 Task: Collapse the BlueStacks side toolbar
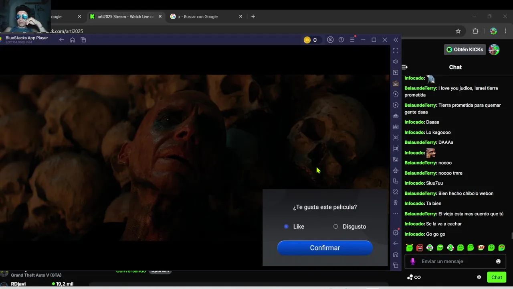click(396, 40)
